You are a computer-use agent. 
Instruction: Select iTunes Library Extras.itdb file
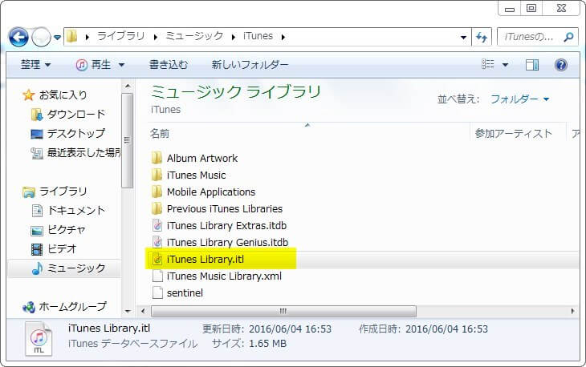(227, 225)
